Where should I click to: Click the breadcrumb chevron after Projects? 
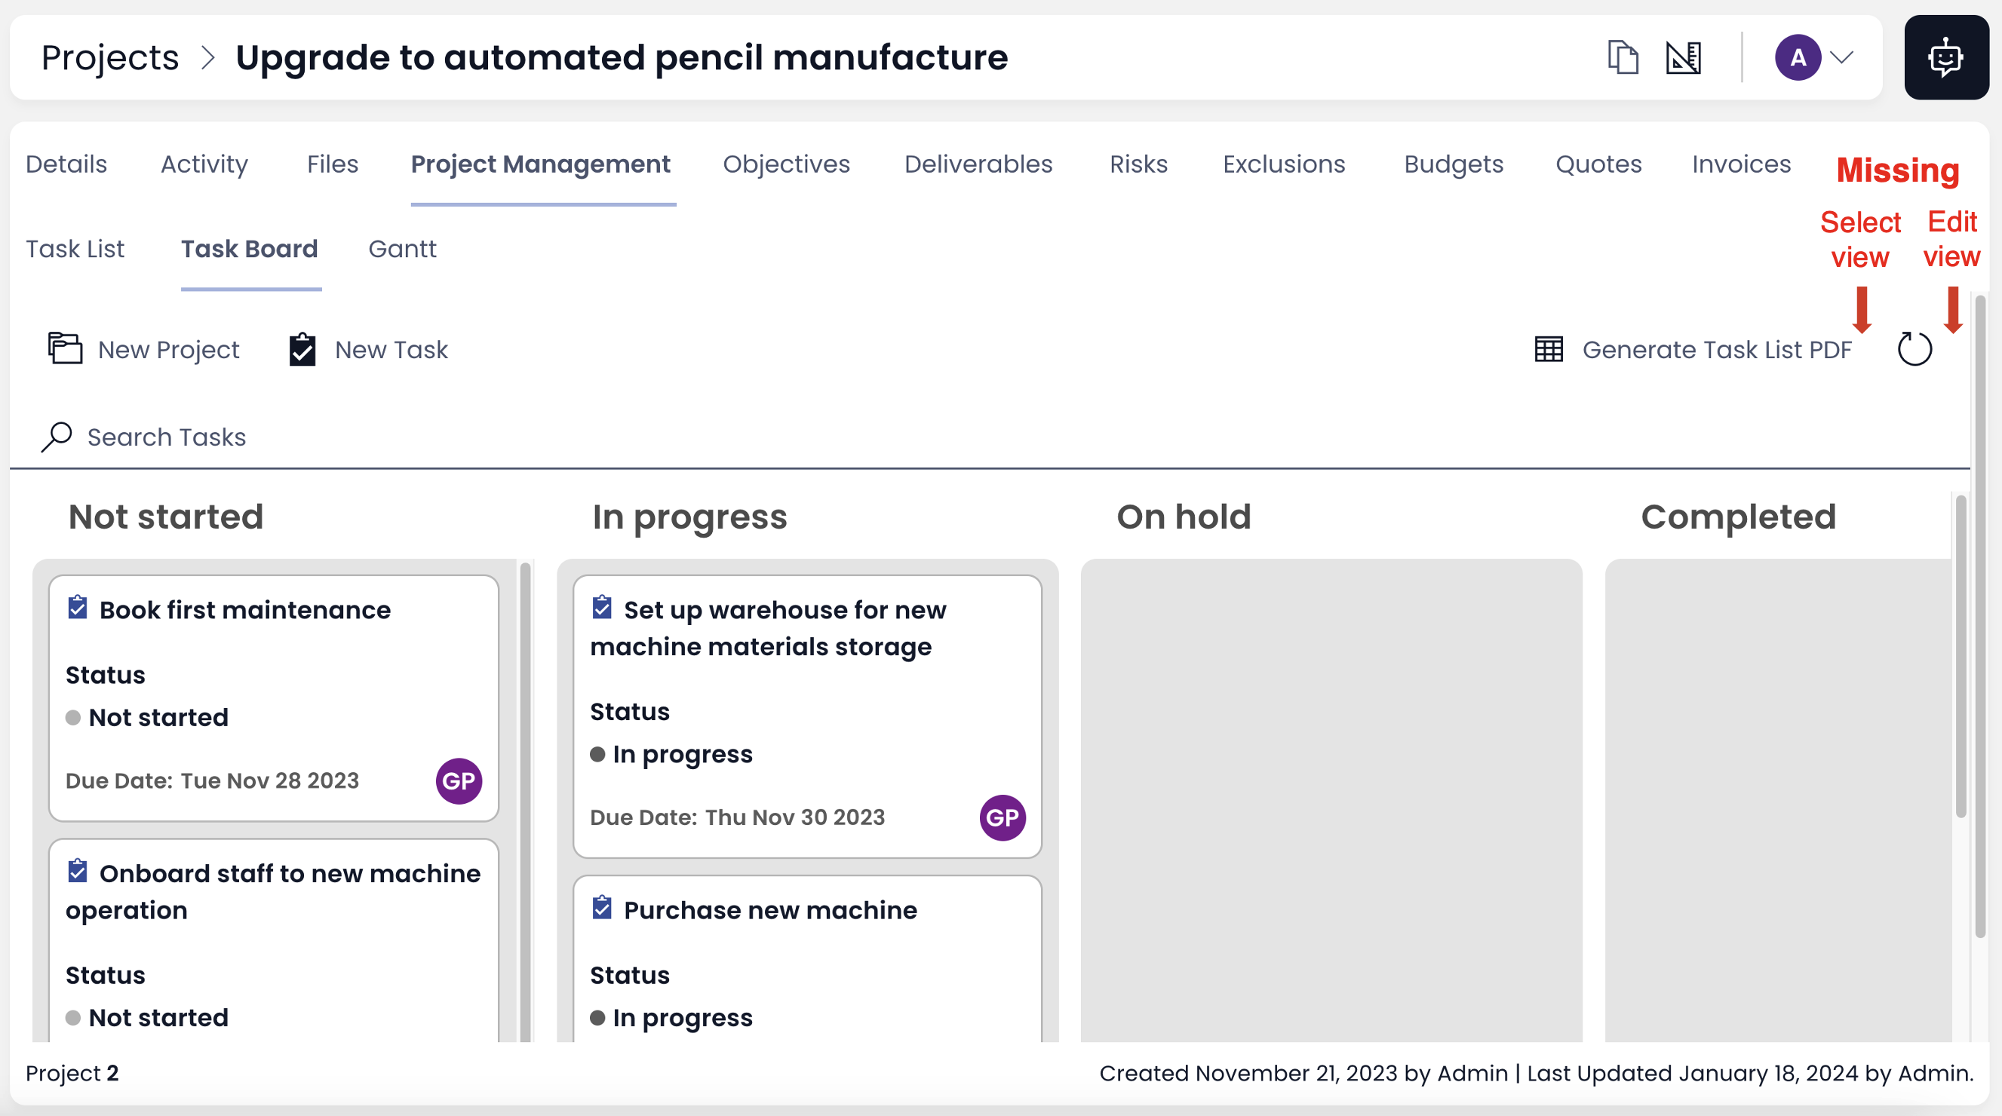pyautogui.click(x=207, y=57)
